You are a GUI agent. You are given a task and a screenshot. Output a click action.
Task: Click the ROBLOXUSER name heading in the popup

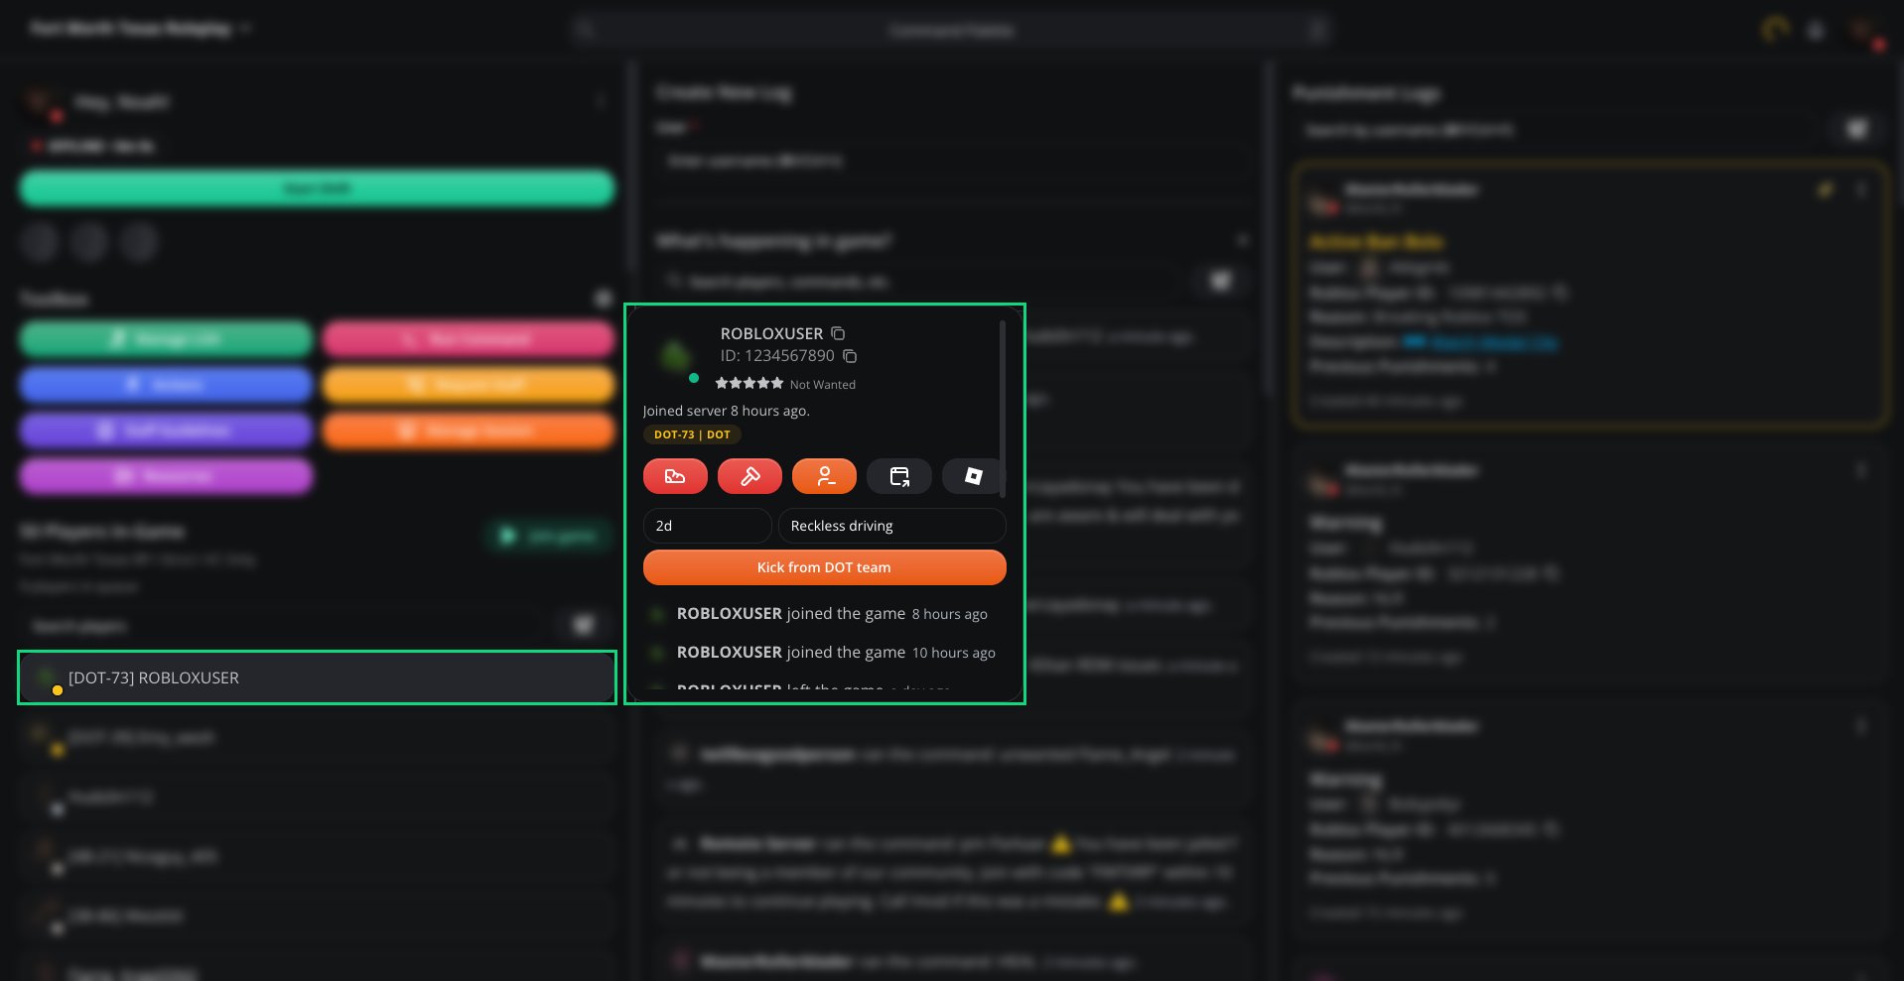pos(771,333)
